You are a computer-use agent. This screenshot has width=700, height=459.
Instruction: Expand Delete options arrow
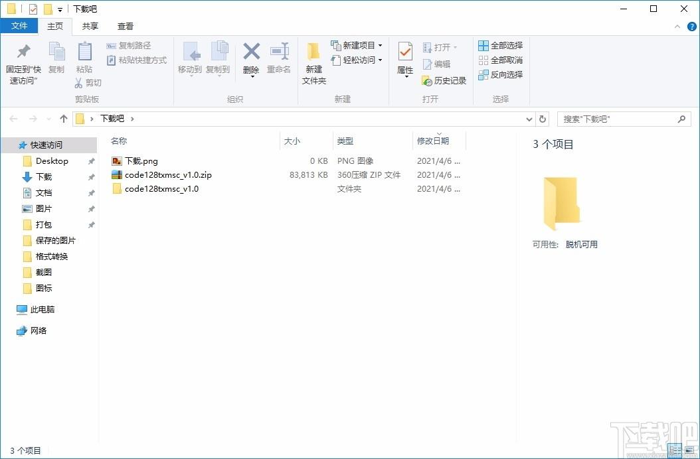252,77
